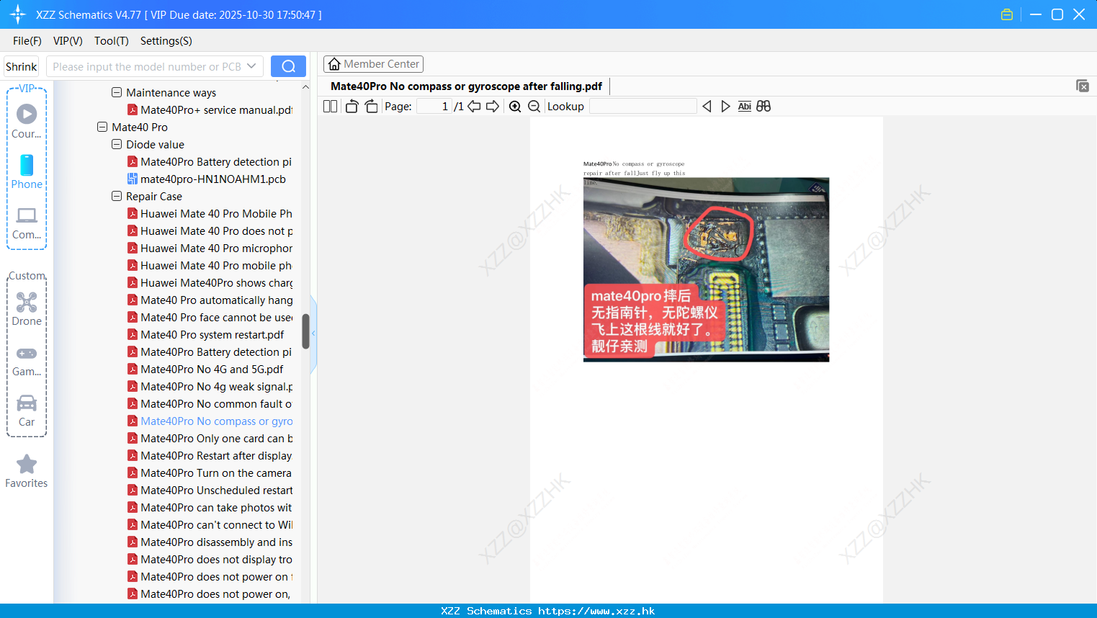Viewport: 1097px width, 618px height.
Task: Open Huawei Mate 40 Pro does not p PDF
Action: pyautogui.click(x=210, y=230)
